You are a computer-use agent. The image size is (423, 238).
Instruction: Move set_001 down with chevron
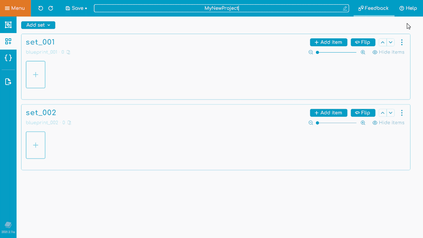(391, 42)
